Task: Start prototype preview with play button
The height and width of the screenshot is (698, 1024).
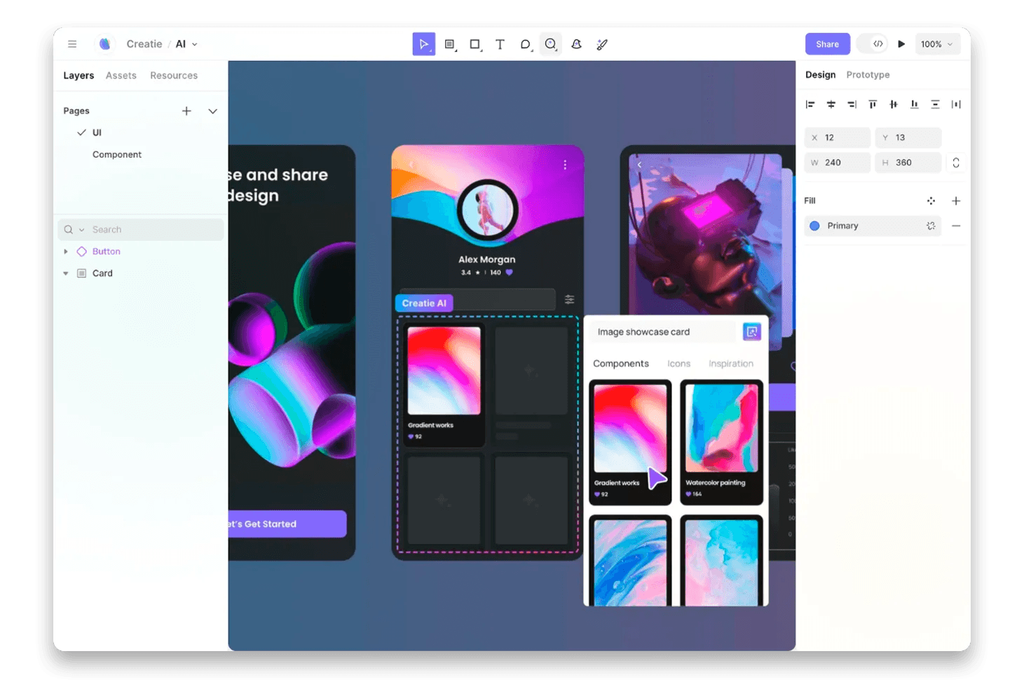Action: pos(901,44)
